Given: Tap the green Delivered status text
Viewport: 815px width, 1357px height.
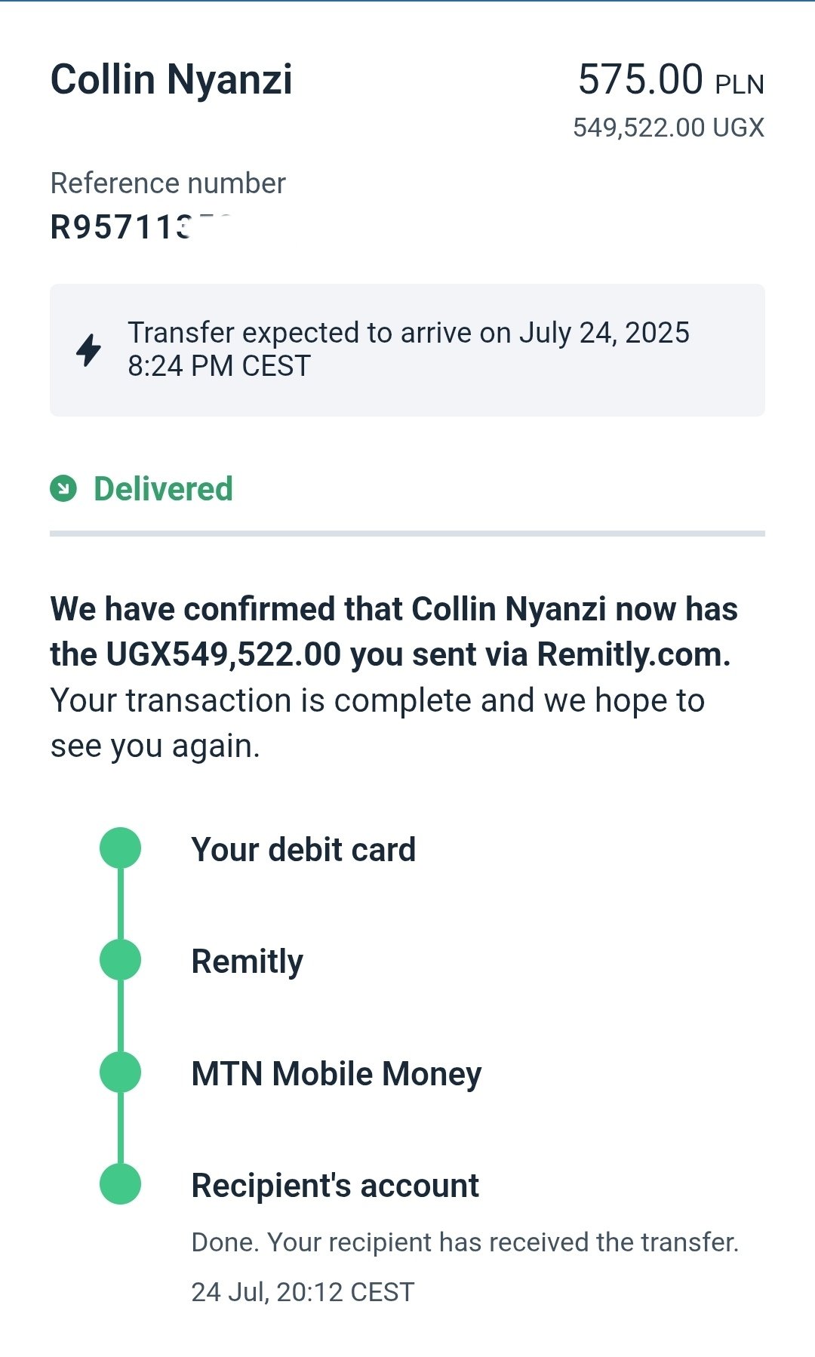Looking at the screenshot, I should (x=163, y=489).
